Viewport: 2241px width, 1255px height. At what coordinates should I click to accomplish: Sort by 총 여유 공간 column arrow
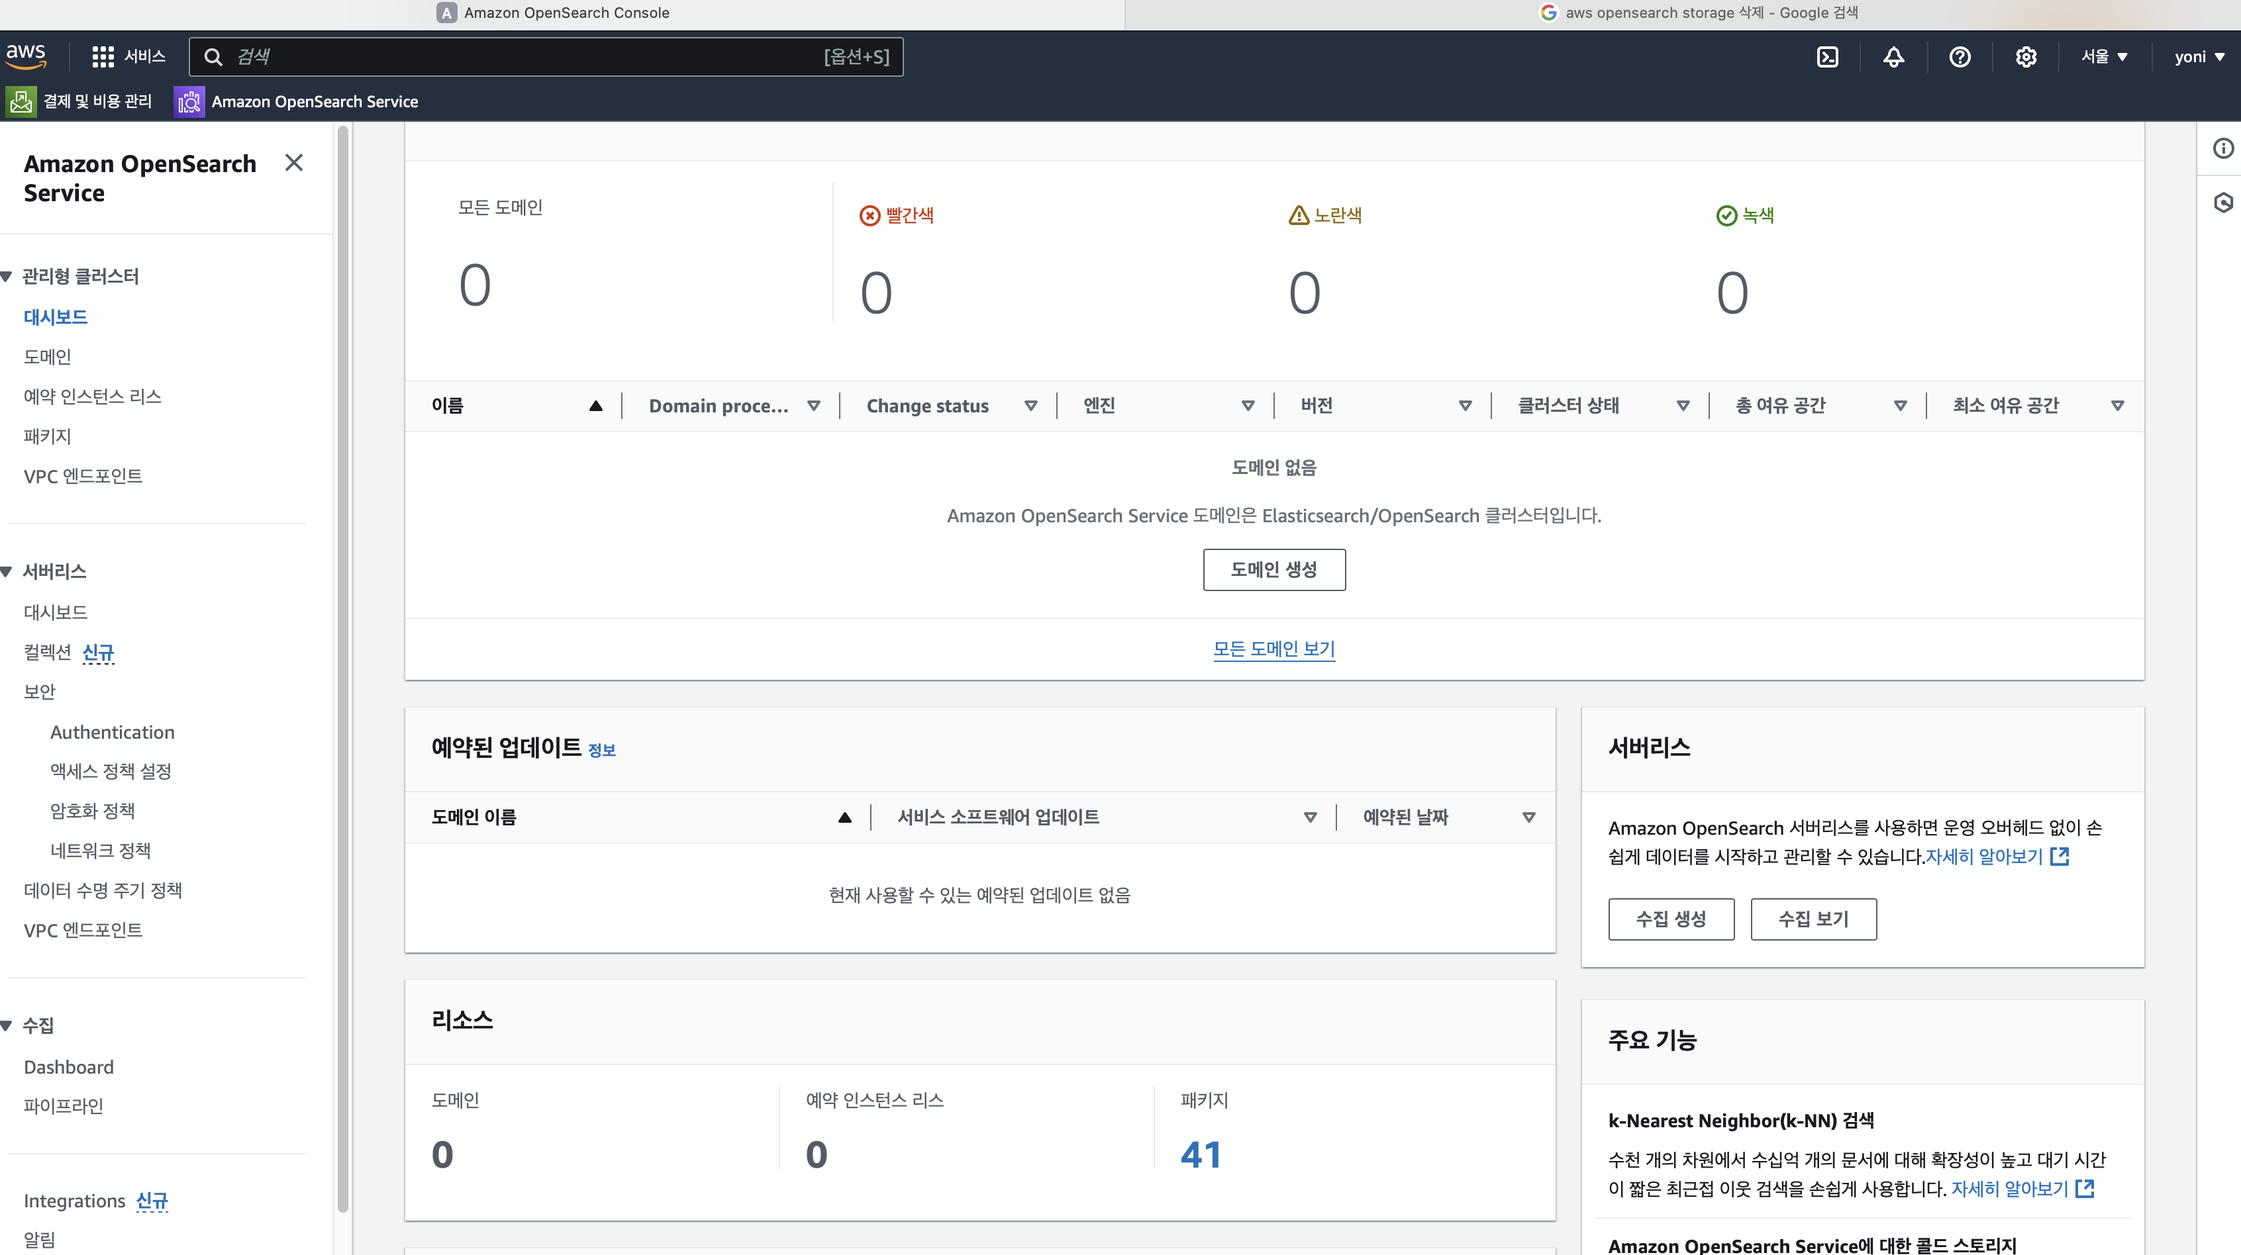[x=1900, y=406]
